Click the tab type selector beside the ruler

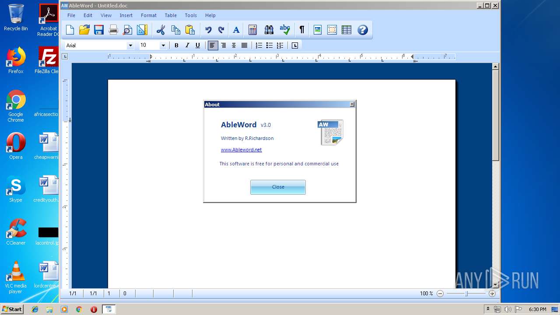pos(65,56)
